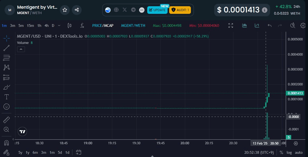Enter fullscreen chart mode
Viewport: 308px width, 157px height.
tap(231, 25)
